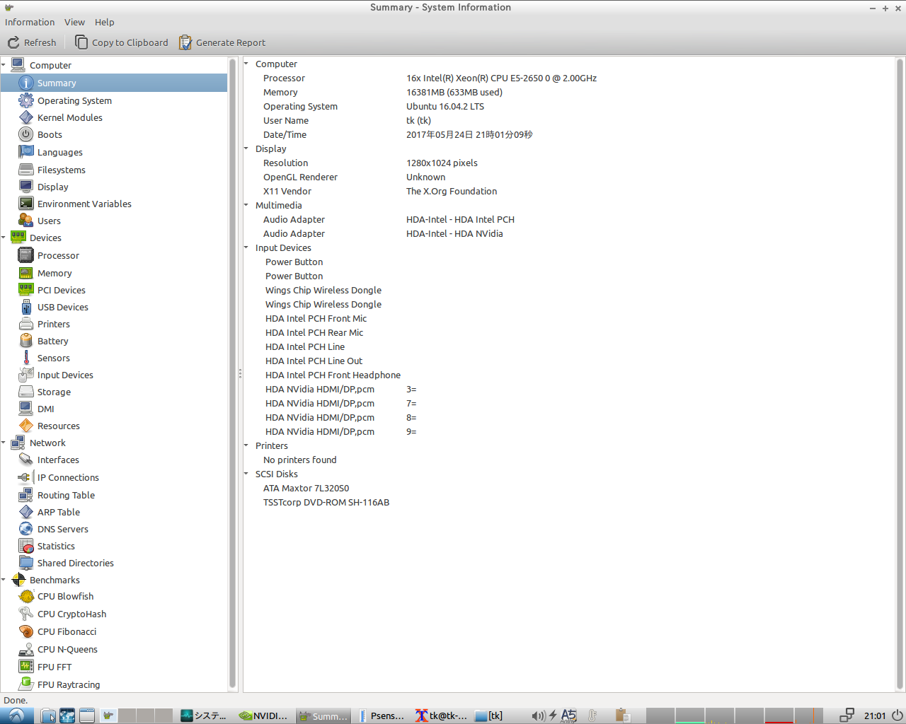906x724 pixels.
Task: Click Copy to Clipboard button
Action: click(x=122, y=42)
